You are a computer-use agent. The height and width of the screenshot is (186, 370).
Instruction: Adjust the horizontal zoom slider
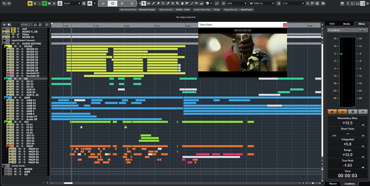[x=313, y=183]
